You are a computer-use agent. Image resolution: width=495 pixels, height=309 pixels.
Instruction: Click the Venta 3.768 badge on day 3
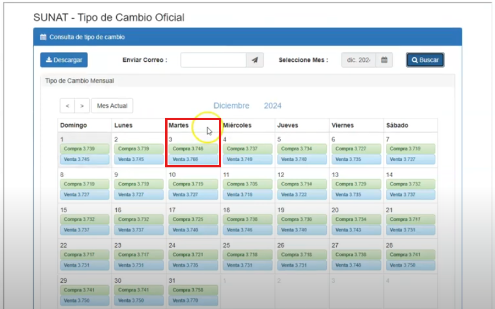pos(193,159)
